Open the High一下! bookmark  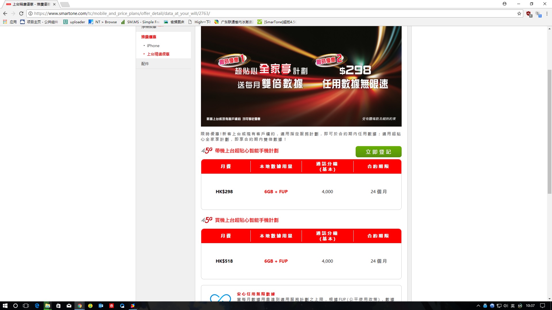(x=199, y=22)
